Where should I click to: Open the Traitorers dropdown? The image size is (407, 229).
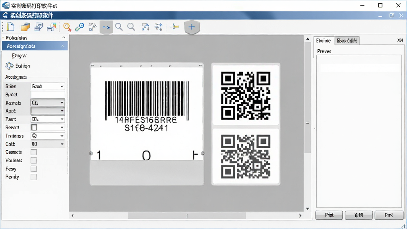coord(48,136)
